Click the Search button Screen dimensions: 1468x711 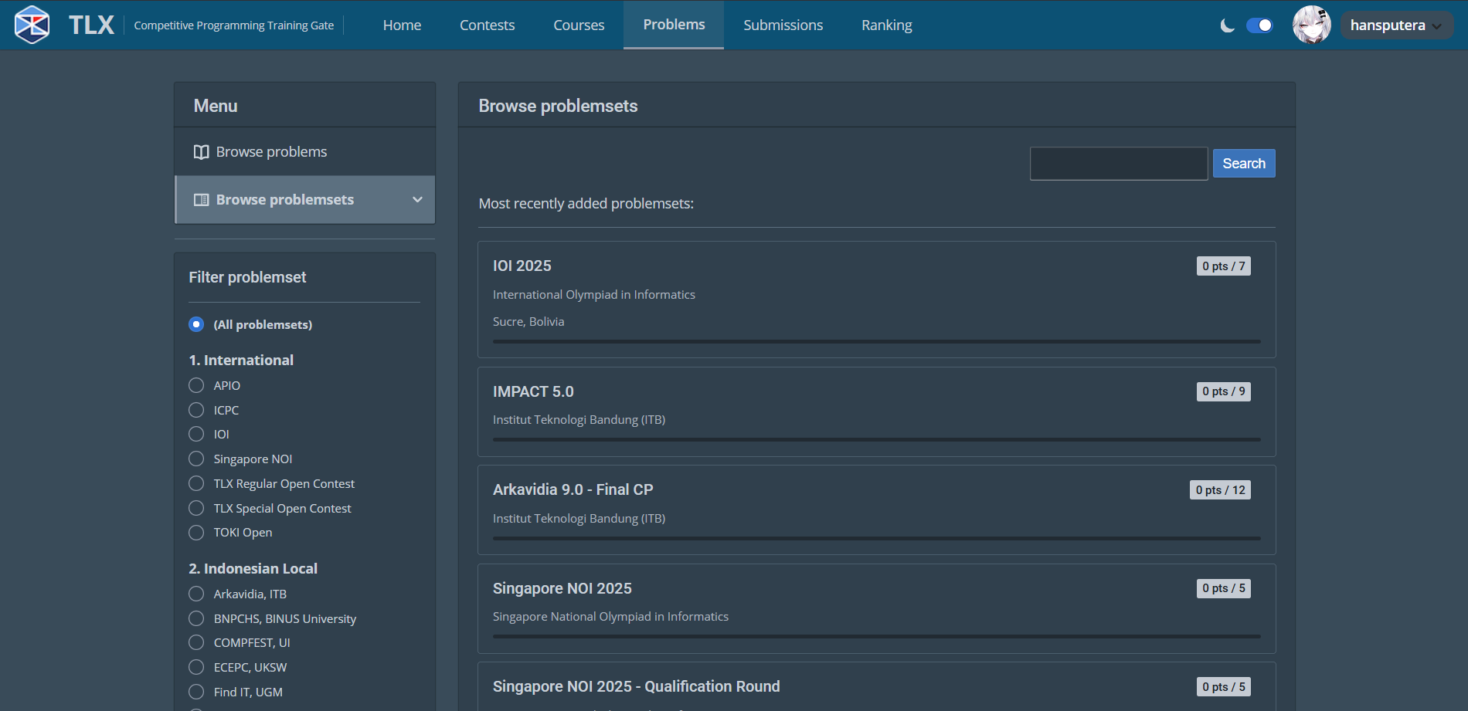pyautogui.click(x=1244, y=164)
